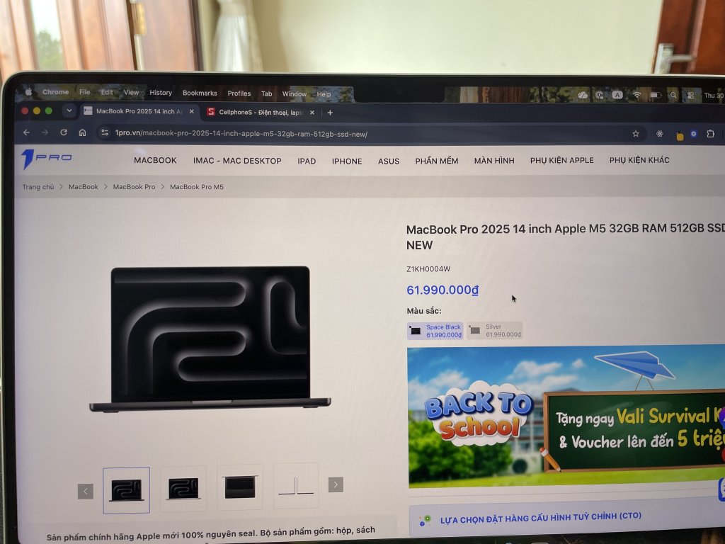Open the ASUS navigation category

coord(389,161)
